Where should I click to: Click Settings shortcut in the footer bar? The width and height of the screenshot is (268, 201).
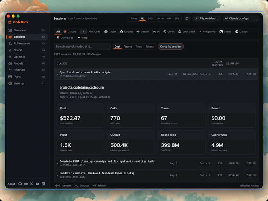82,185
